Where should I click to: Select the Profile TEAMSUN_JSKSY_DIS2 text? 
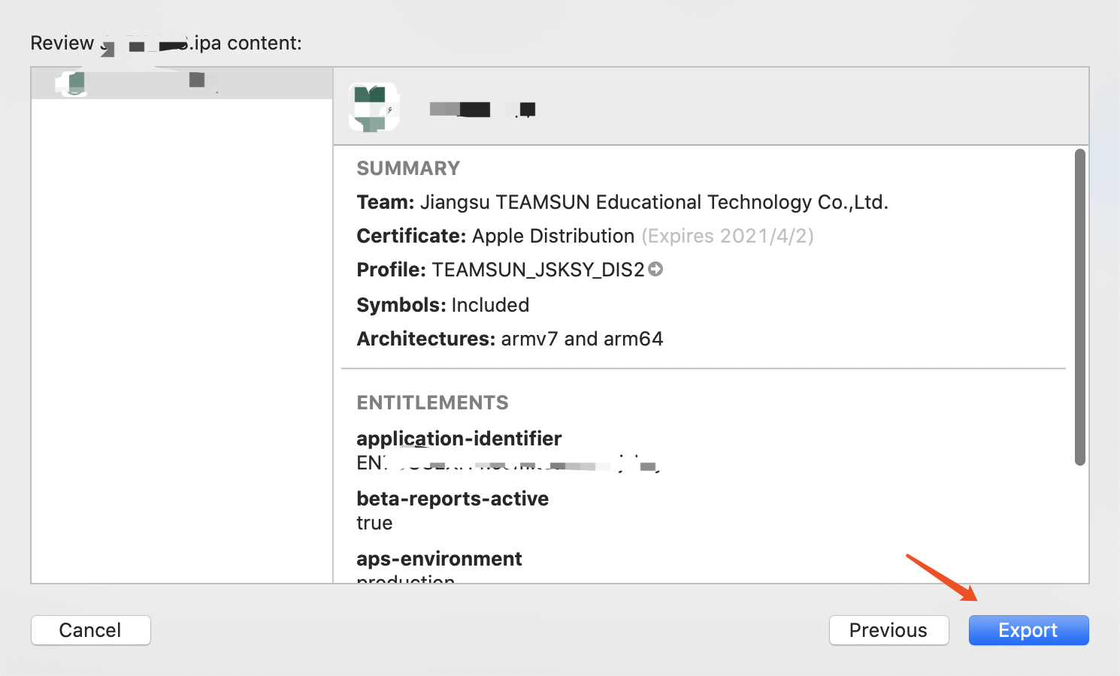pyautogui.click(x=501, y=270)
